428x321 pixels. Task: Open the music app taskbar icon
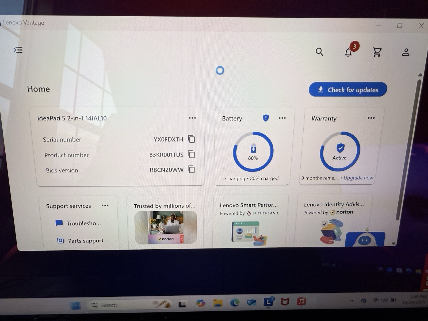tap(301, 301)
